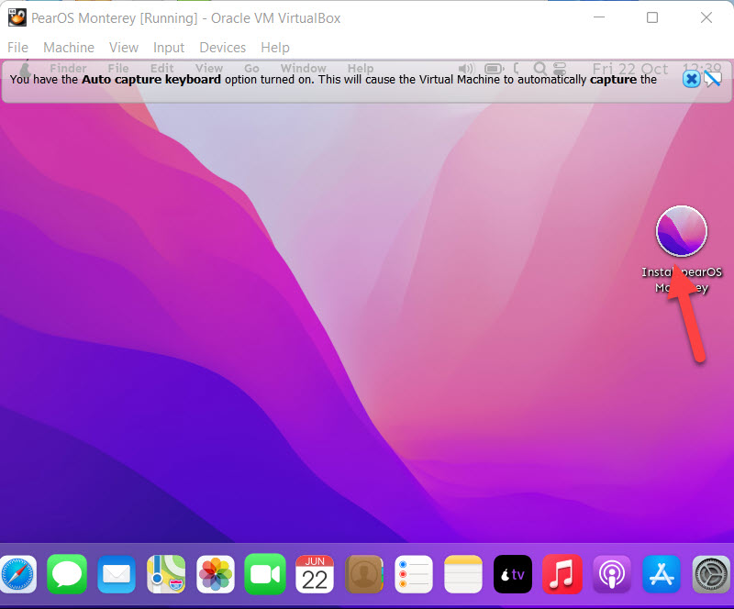Launch the Messages app in dock
The height and width of the screenshot is (609, 734).
67,574
